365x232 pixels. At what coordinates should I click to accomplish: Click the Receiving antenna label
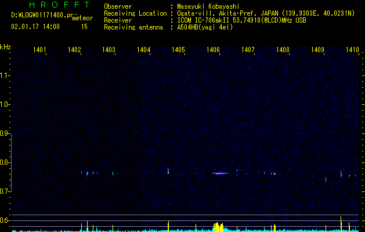[133, 27]
